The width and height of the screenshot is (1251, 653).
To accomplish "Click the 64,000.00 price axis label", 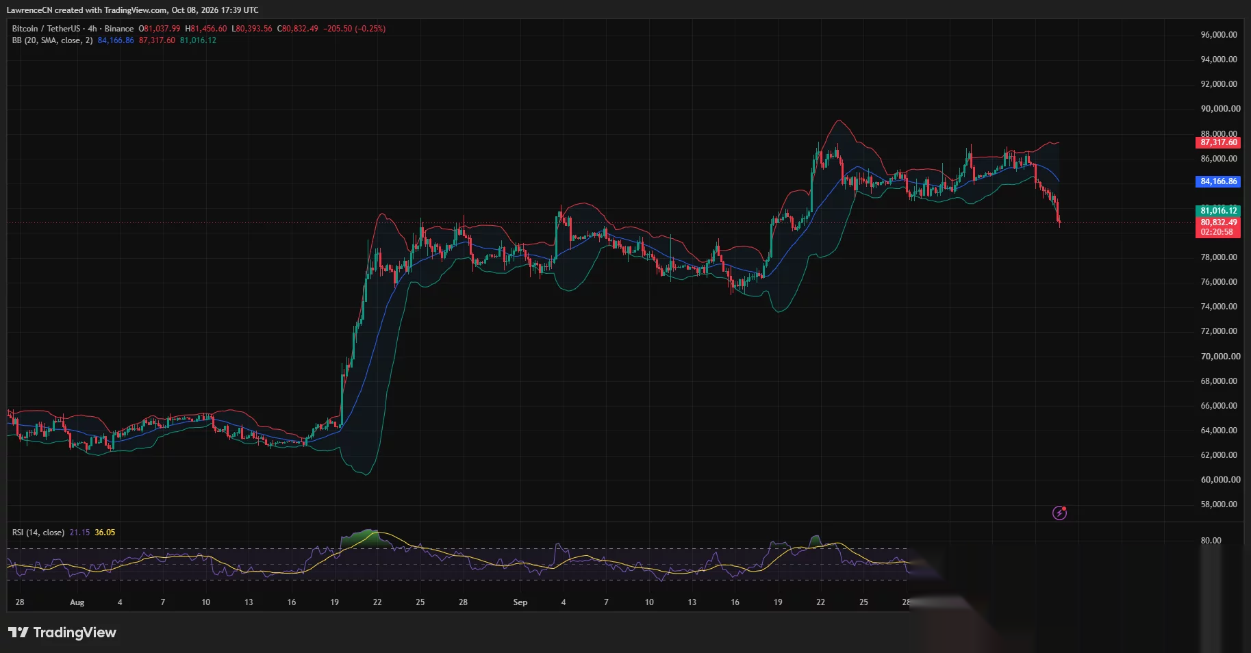I will pyautogui.click(x=1219, y=431).
